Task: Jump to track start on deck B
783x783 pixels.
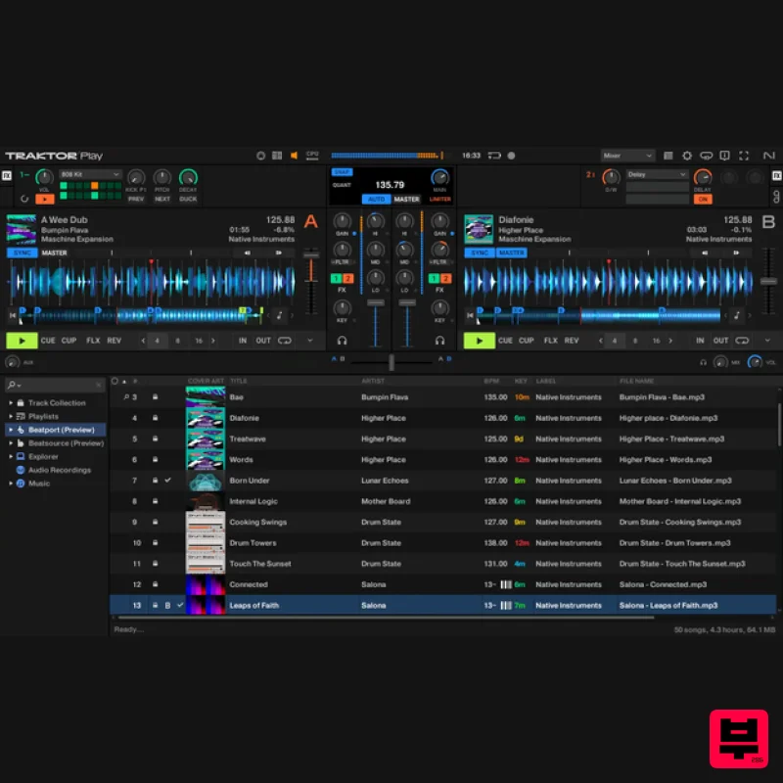Action: coord(470,315)
